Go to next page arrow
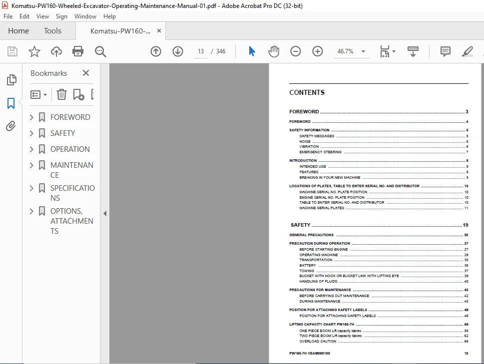 click(178, 51)
